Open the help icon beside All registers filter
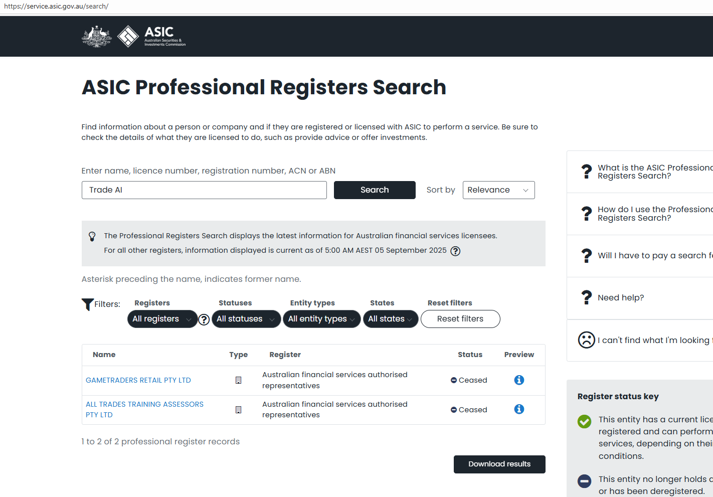The image size is (713, 497). [204, 319]
